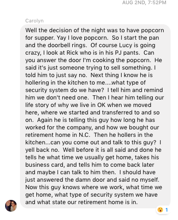Click the sender name Carolyn
178x220 pixels.
point(34,21)
